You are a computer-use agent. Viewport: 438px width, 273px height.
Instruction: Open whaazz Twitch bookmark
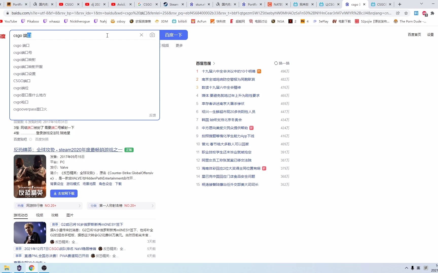click(x=52, y=21)
